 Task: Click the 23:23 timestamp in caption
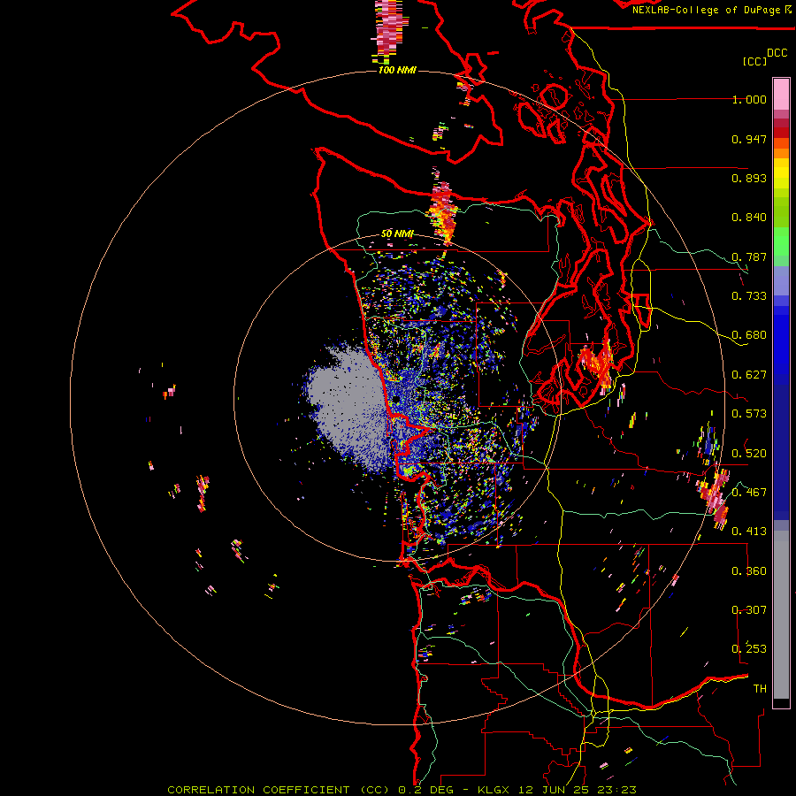tap(617, 790)
